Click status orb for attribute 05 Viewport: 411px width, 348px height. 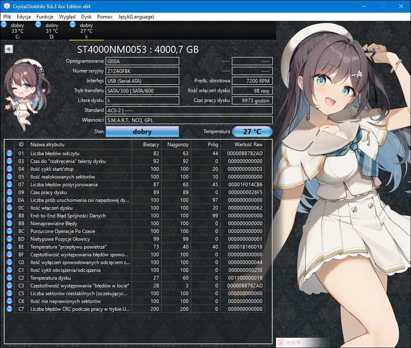pyautogui.click(x=9, y=176)
